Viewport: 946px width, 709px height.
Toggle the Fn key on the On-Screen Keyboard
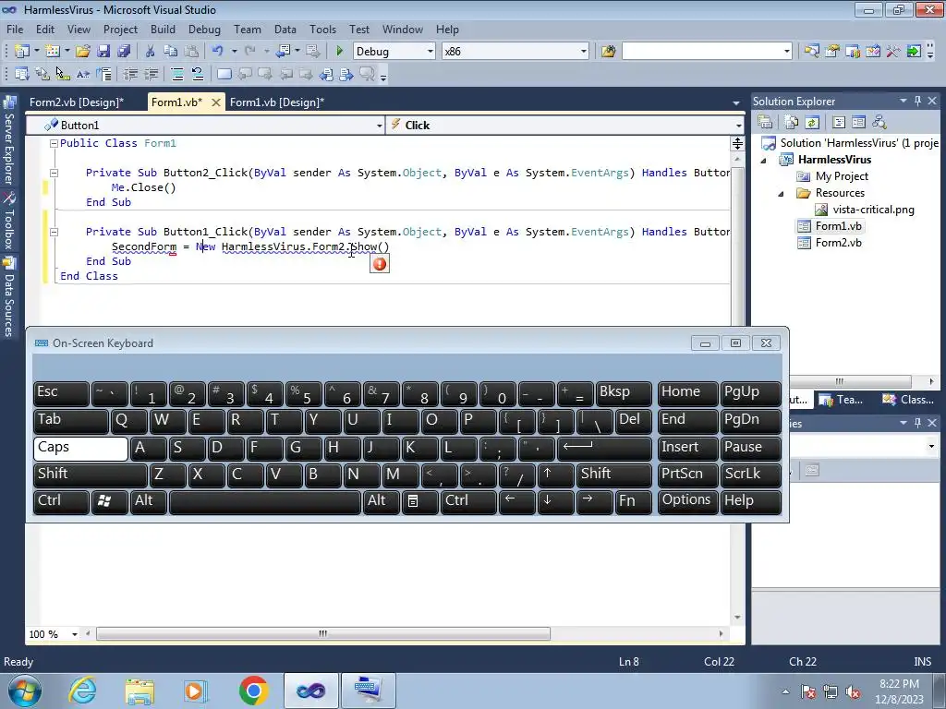coord(634,501)
